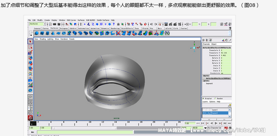Click the range slider bar
The image size is (277, 136).
pos(84,128)
